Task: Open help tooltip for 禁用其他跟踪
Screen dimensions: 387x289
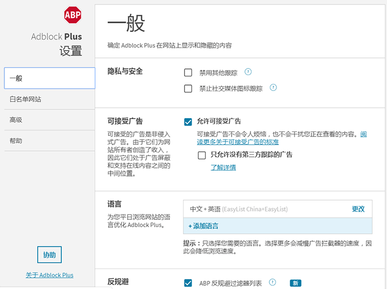Action: point(248,72)
